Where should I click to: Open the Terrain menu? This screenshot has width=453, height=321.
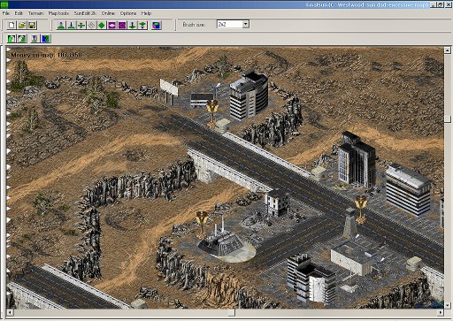(35, 13)
